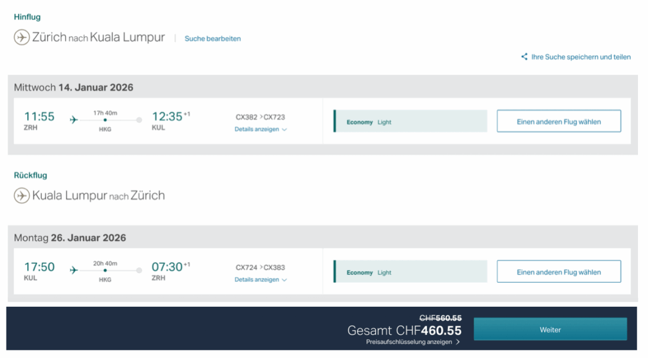Image resolution: width=648 pixels, height=358 pixels.
Task: Select the outbound Economy Light fare box
Action: (x=411, y=121)
